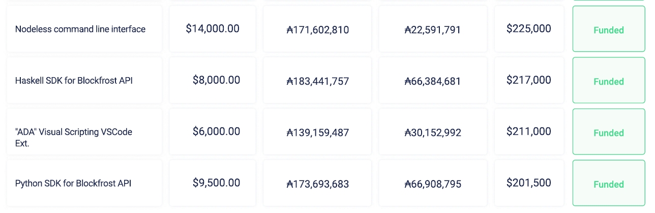Select the $217,000 cell
The image size is (655, 213).
tap(528, 80)
